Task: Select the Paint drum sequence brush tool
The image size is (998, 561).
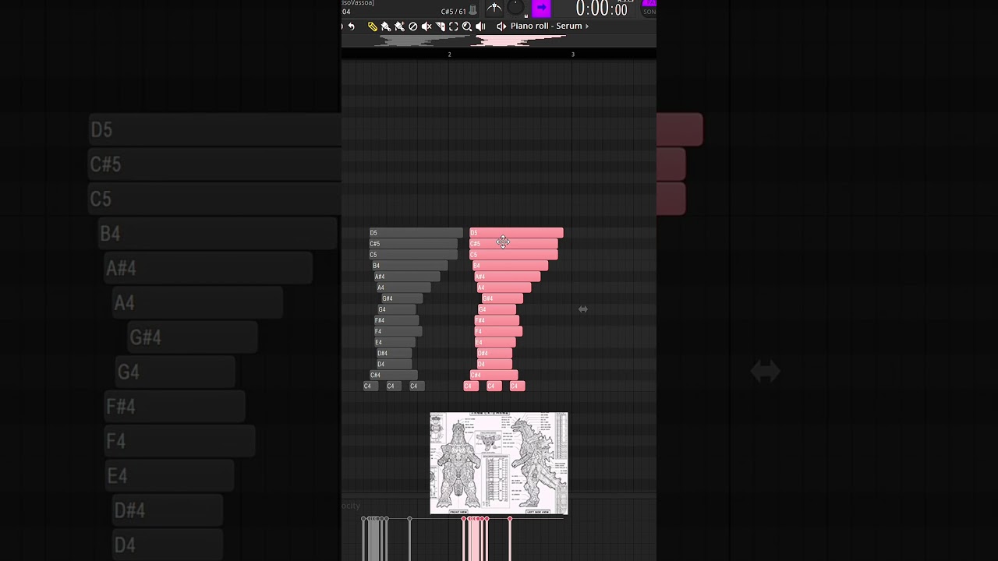Action: [x=399, y=26]
